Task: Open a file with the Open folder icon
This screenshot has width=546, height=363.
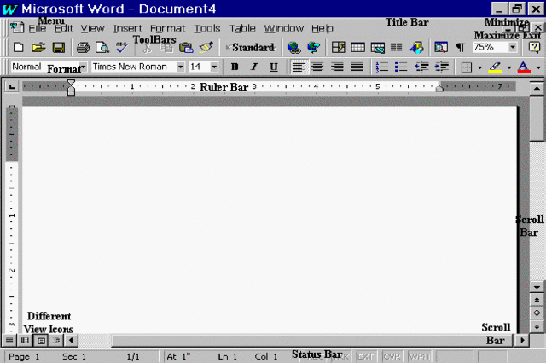Action: click(38, 47)
